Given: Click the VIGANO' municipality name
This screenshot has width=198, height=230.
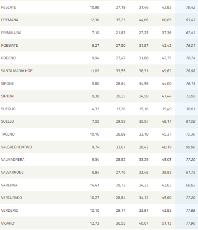Looking at the screenshot, I should [x=8, y=223].
